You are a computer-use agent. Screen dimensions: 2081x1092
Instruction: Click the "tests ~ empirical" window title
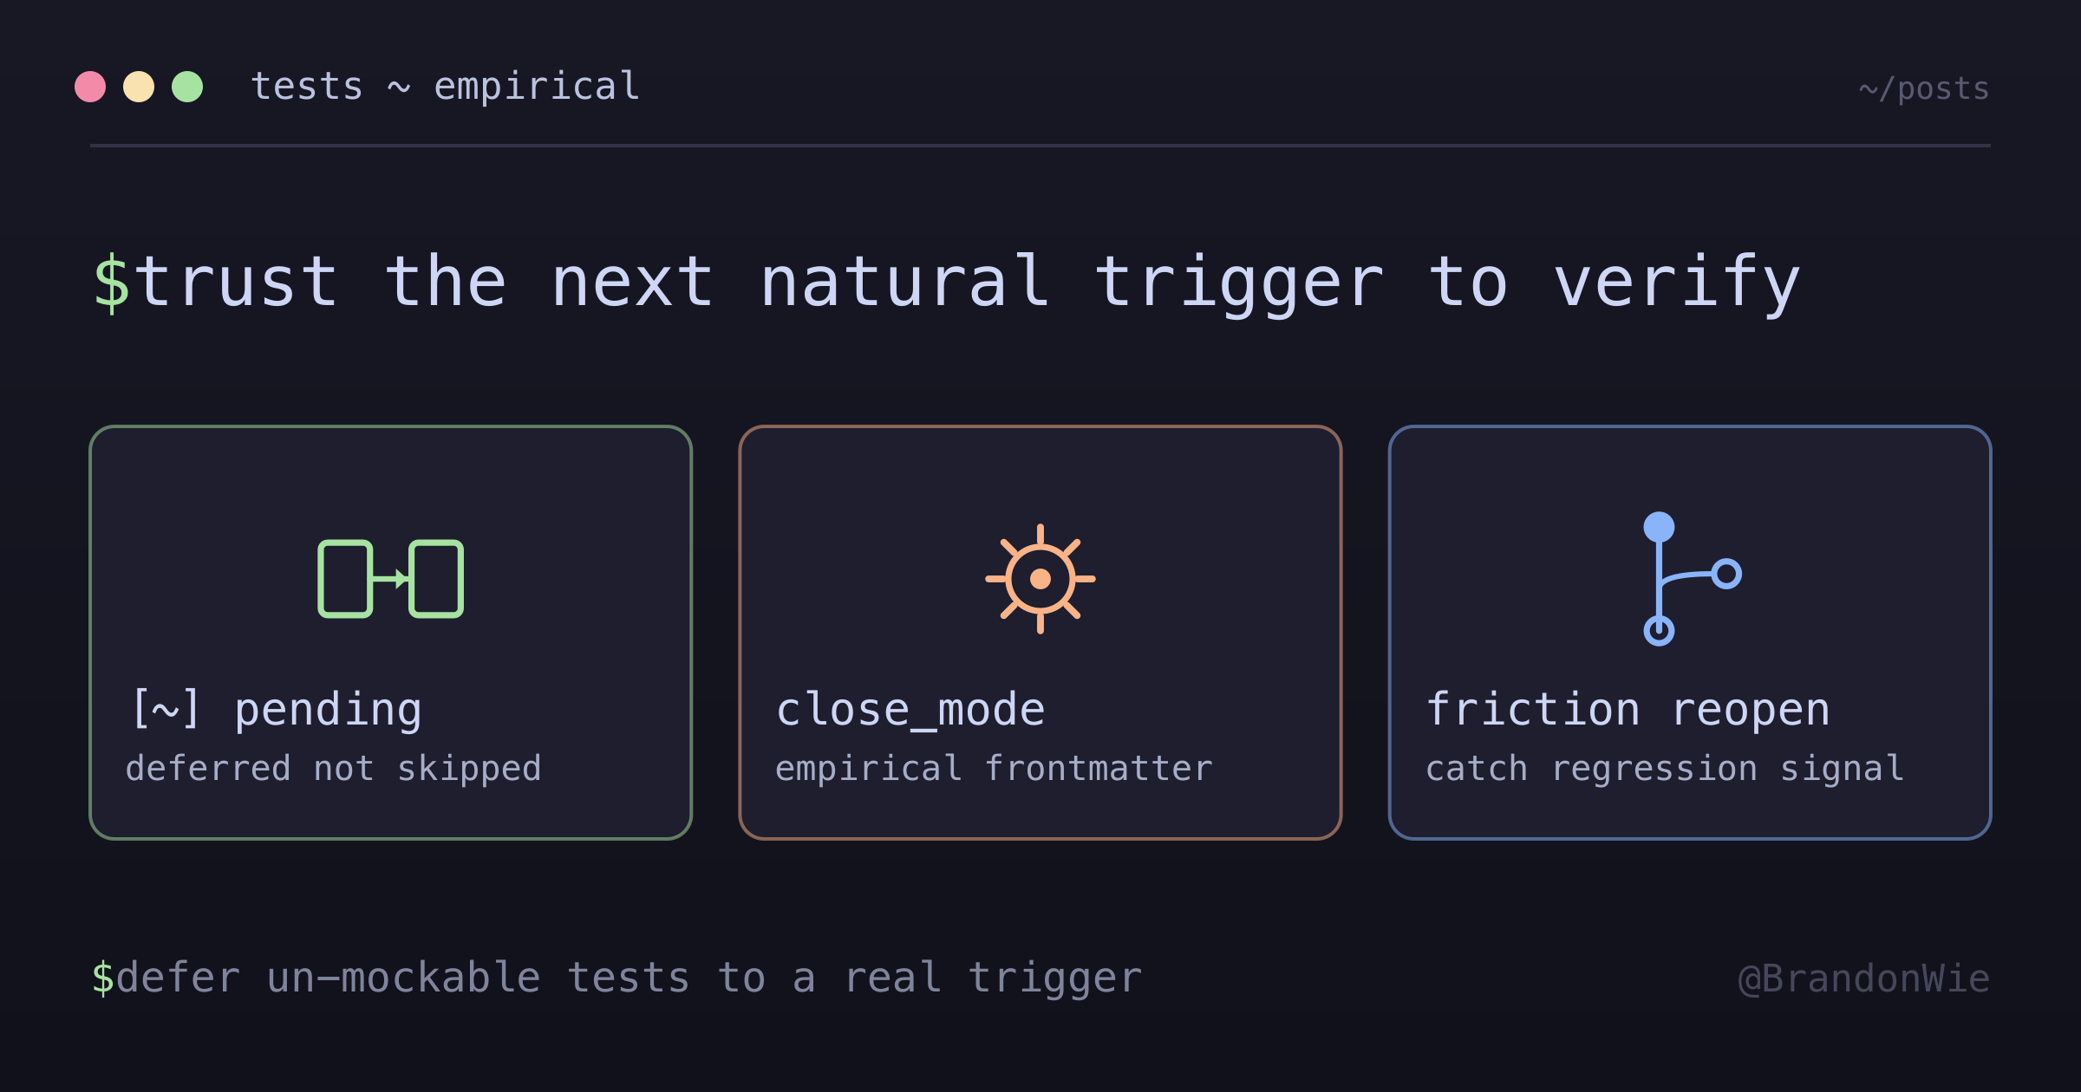pyautogui.click(x=446, y=87)
